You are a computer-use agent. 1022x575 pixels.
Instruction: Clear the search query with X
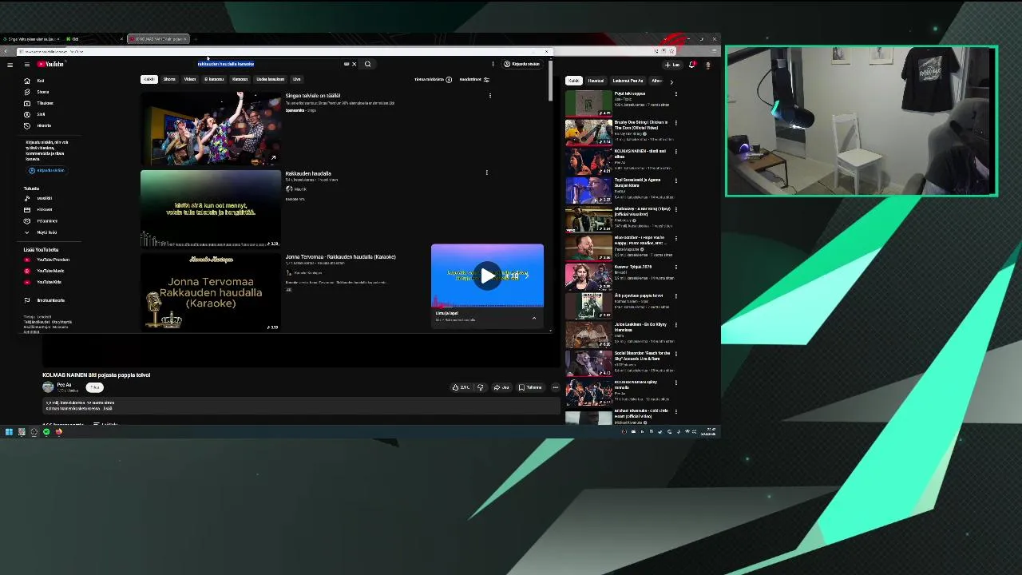click(354, 64)
